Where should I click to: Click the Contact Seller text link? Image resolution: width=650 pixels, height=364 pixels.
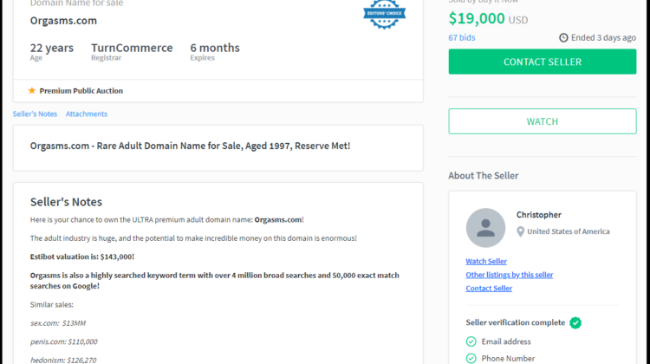pos(489,289)
